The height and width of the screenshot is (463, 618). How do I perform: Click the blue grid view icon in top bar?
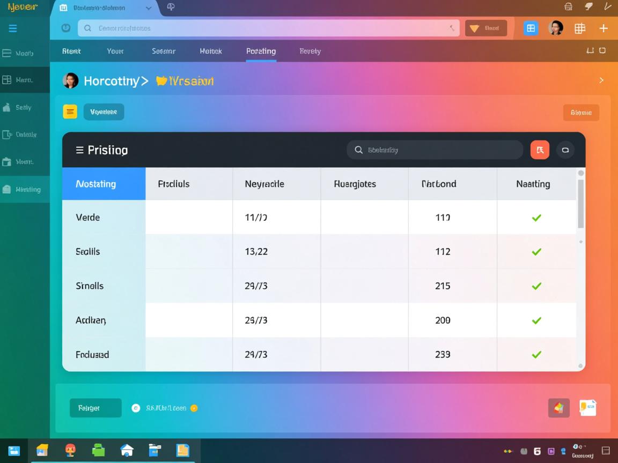(531, 28)
